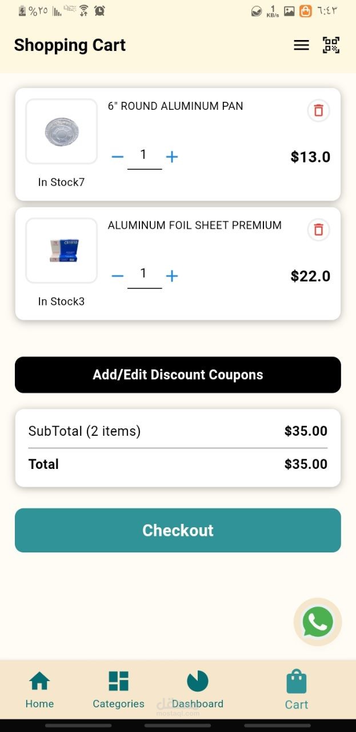Screen dimensions: 356x732
Task: Remove Aluminum Foil Sheet Premium from cart
Action: [x=318, y=229]
